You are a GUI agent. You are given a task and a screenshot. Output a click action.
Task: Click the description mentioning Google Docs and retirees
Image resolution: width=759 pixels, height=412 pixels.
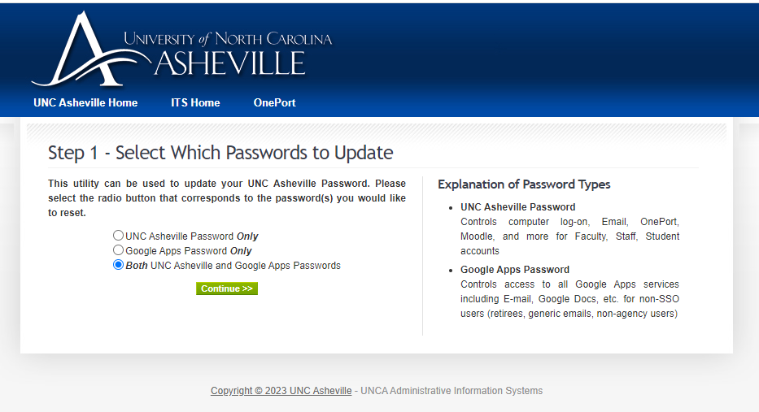pos(569,299)
